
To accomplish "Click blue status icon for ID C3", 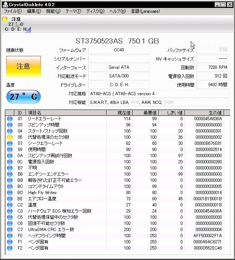I will tap(10, 211).
